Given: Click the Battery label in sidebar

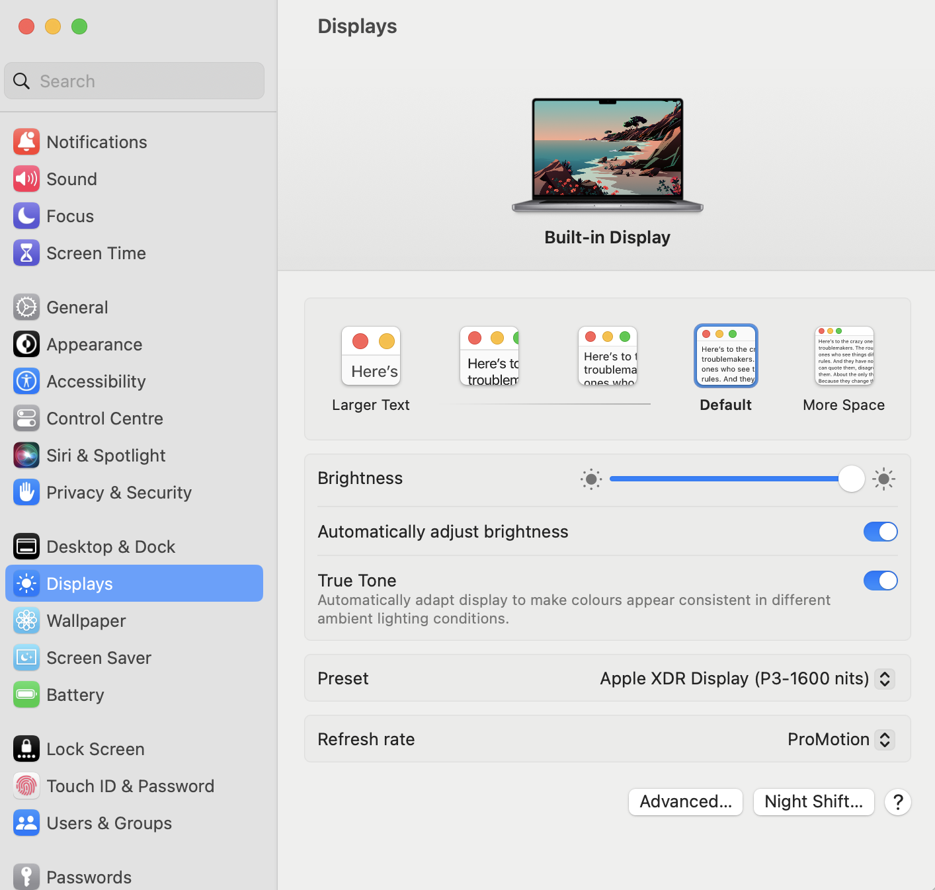Looking at the screenshot, I should point(75,695).
